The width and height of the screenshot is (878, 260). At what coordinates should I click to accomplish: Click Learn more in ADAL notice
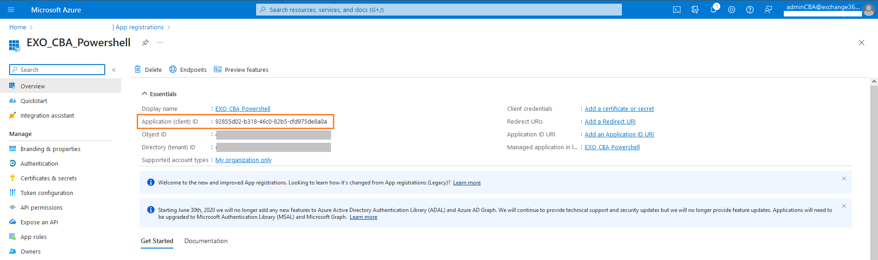[x=364, y=217]
